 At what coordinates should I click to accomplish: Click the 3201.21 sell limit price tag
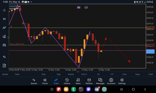tap(150, 45)
